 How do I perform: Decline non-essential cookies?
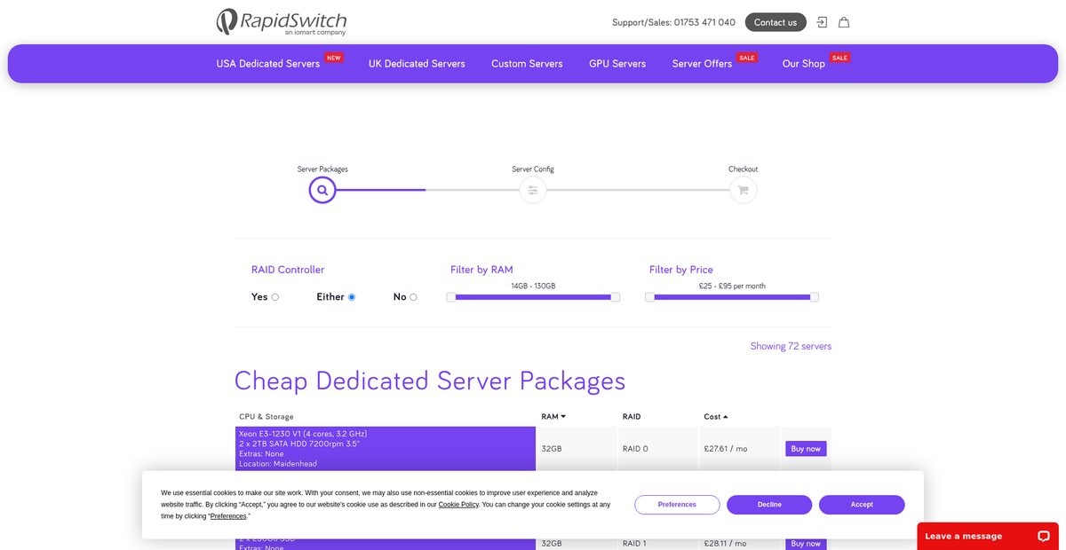(769, 505)
